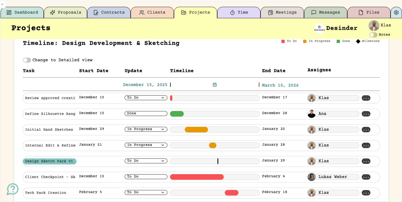
Task: Open the Tech Pack Creation status dropdown
Action: pos(146,192)
